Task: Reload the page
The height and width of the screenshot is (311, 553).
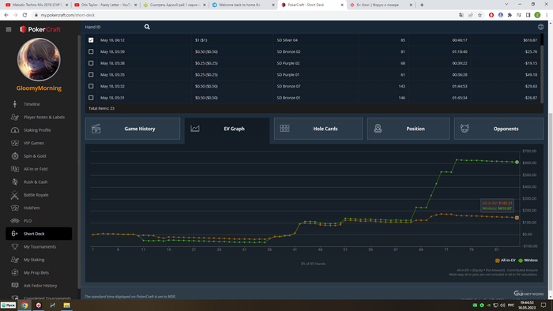Action: coord(24,15)
